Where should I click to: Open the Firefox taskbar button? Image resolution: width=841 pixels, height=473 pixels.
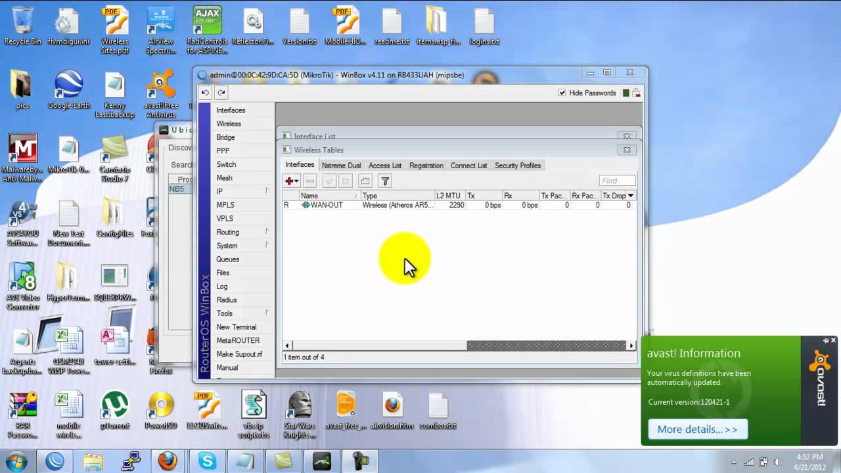point(167,461)
